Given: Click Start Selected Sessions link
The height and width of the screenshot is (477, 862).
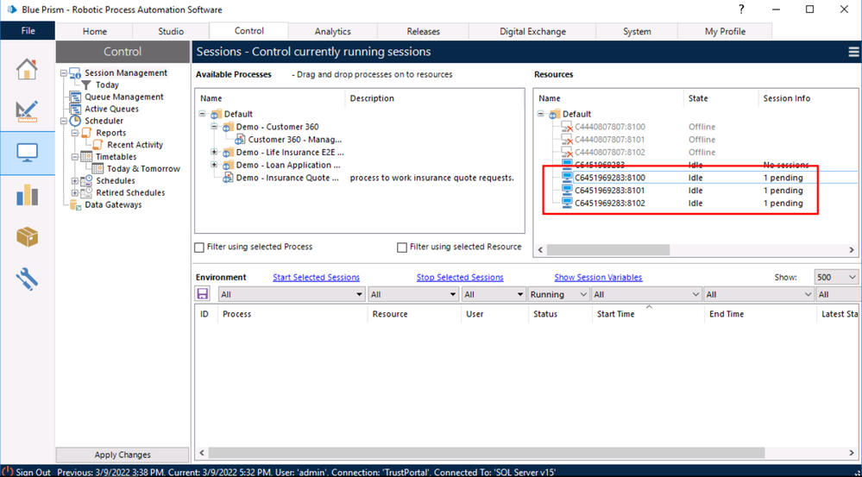Looking at the screenshot, I should pyautogui.click(x=316, y=278).
